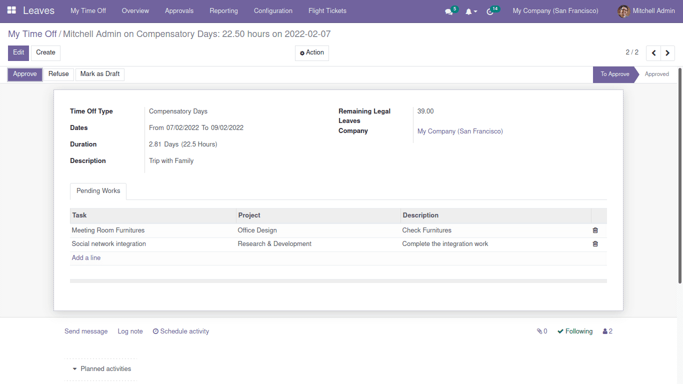Open the messaging conversations icon
The height and width of the screenshot is (384, 683).
click(x=448, y=10)
